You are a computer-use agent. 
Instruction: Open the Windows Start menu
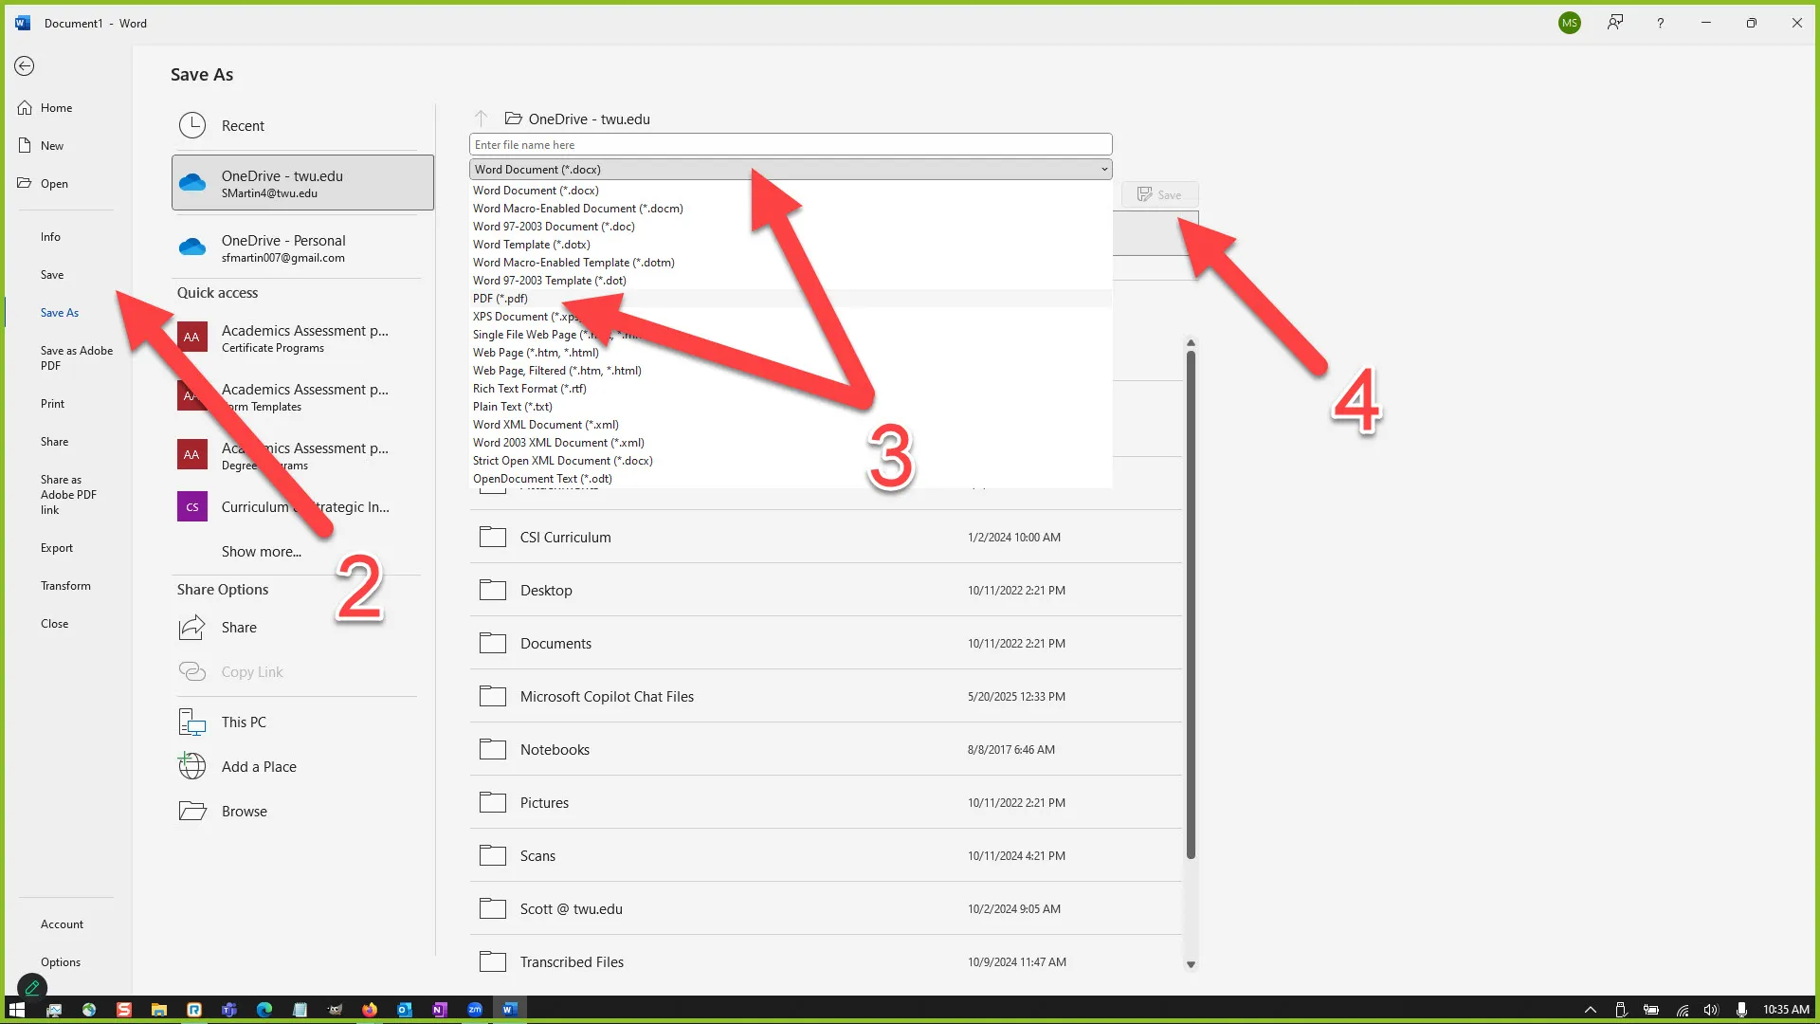pyautogui.click(x=17, y=1010)
